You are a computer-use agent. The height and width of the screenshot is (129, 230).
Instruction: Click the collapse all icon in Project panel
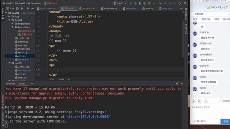pos(22,9)
